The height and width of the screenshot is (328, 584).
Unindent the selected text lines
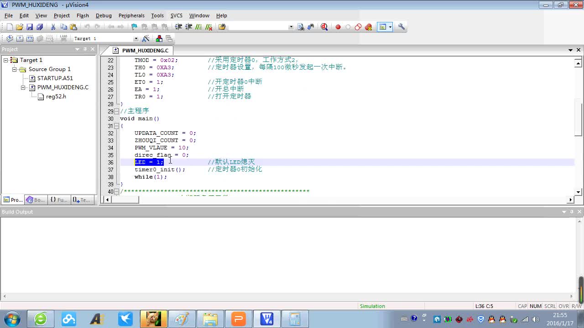pos(188,27)
